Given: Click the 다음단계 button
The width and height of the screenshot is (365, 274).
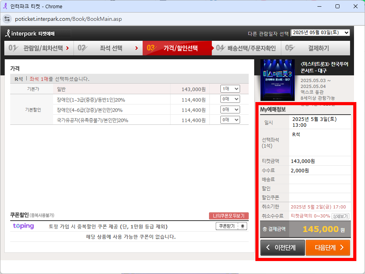Looking at the screenshot, I should pyautogui.click(x=328, y=247).
